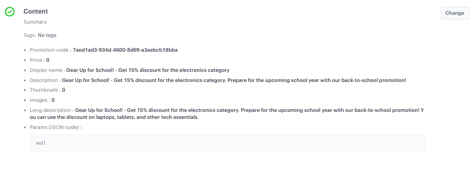Click the Price label
Image resolution: width=475 pixels, height=169 pixels.
[36, 60]
